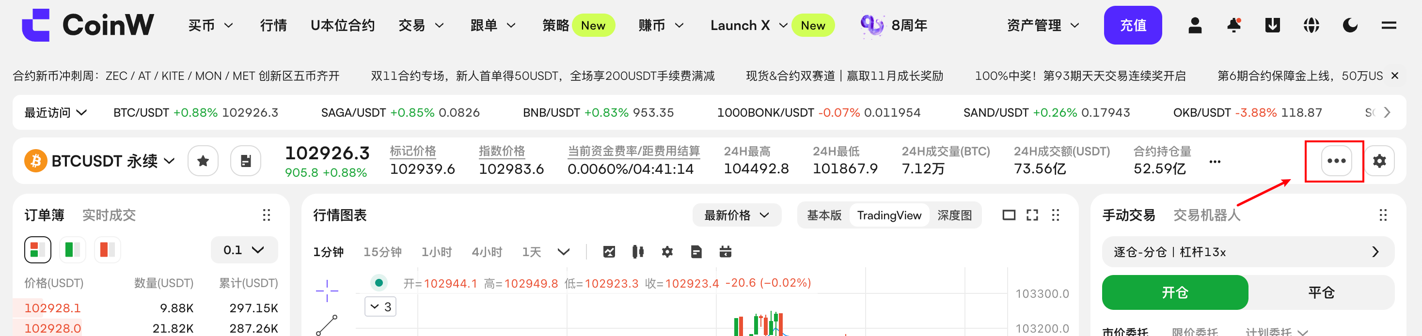
Task: Toggle dark mode with moon icon
Action: pyautogui.click(x=1350, y=25)
